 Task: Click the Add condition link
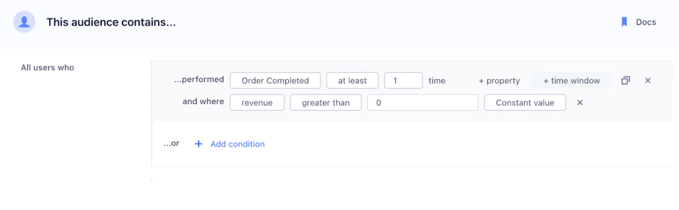pyautogui.click(x=237, y=144)
